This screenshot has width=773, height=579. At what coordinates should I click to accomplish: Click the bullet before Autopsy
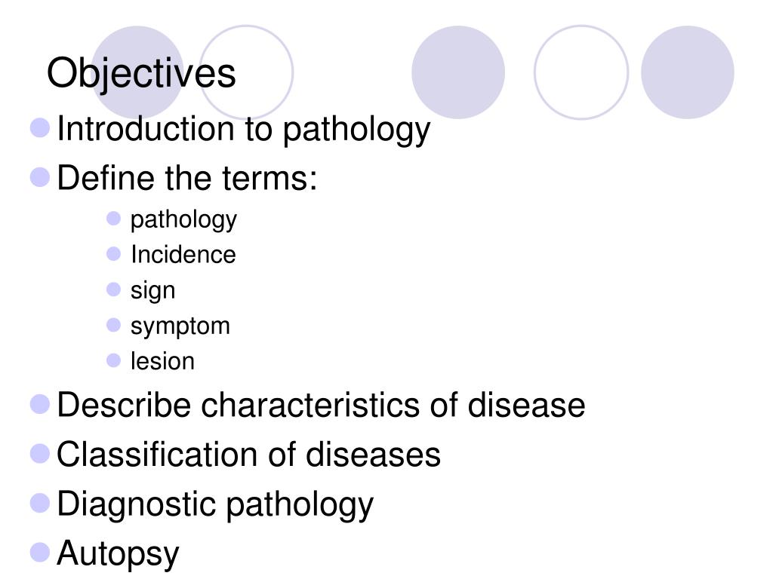tap(40, 552)
